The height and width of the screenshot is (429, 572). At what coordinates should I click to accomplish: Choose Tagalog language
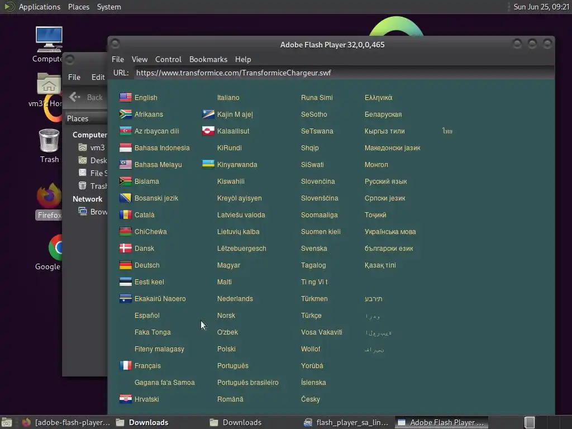[x=313, y=265]
